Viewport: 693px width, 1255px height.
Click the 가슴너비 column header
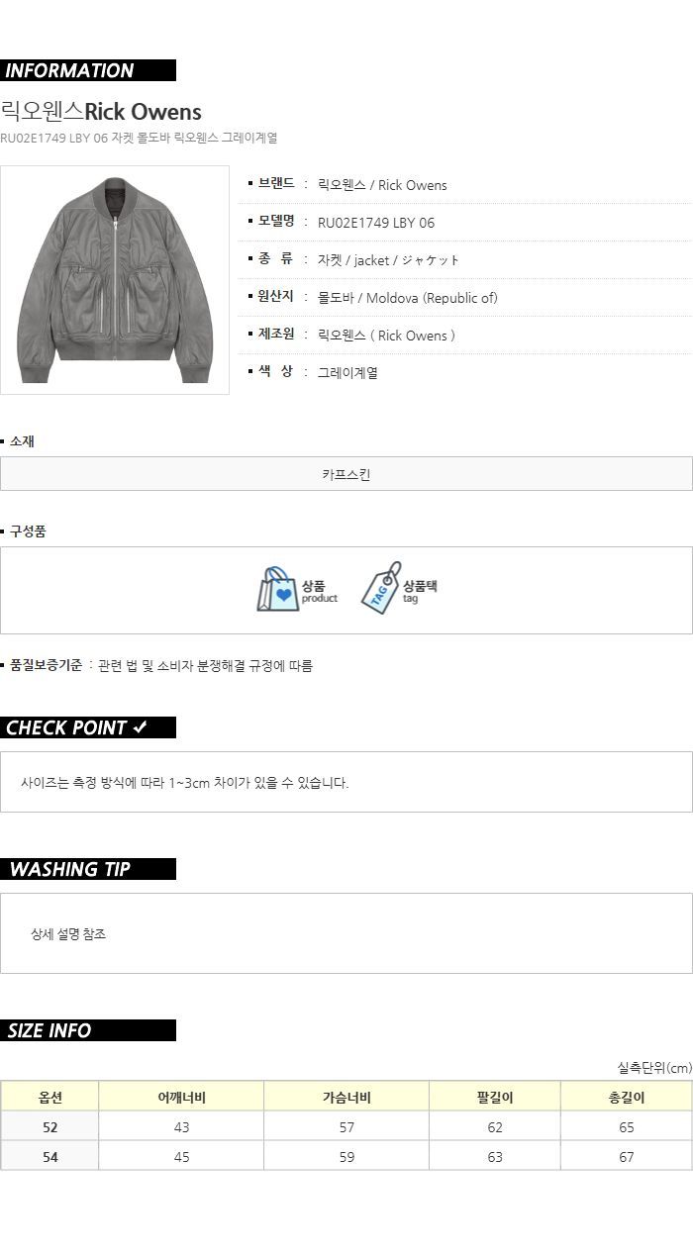[x=346, y=1097]
